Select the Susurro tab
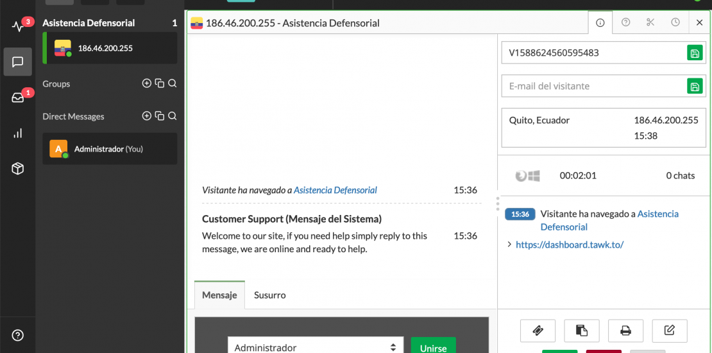Image resolution: width=712 pixels, height=353 pixels. click(x=269, y=295)
